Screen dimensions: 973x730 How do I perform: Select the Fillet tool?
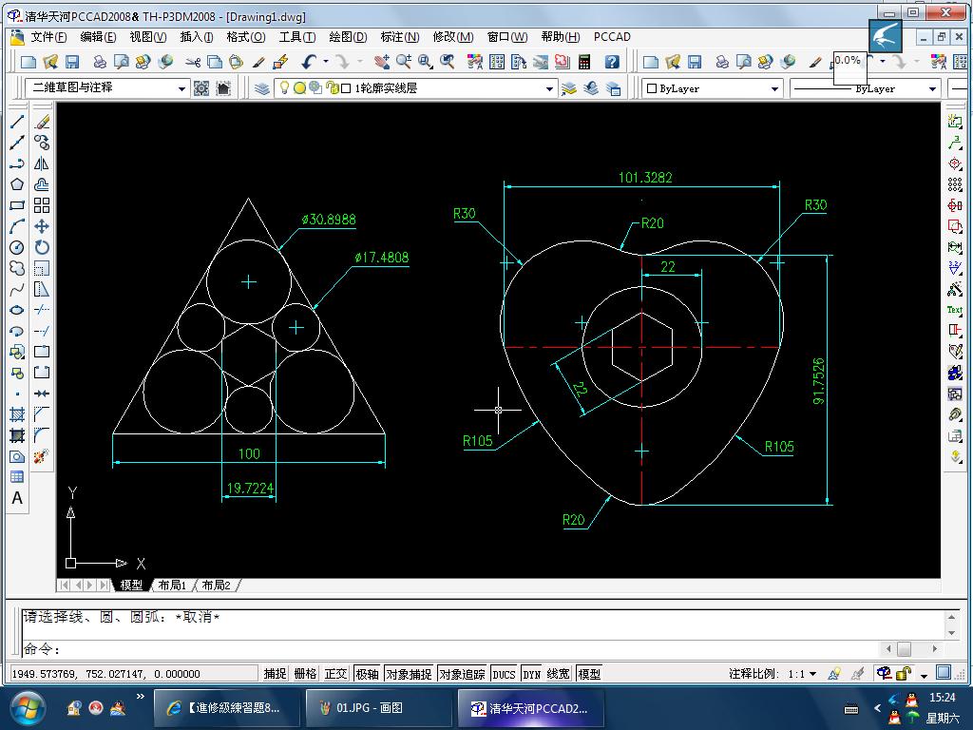click(x=42, y=435)
